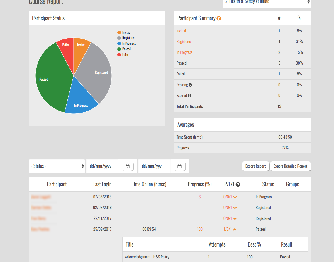Open the Registered link in Participant Summary
Image resolution: width=334 pixels, height=262 pixels.
point(184,42)
